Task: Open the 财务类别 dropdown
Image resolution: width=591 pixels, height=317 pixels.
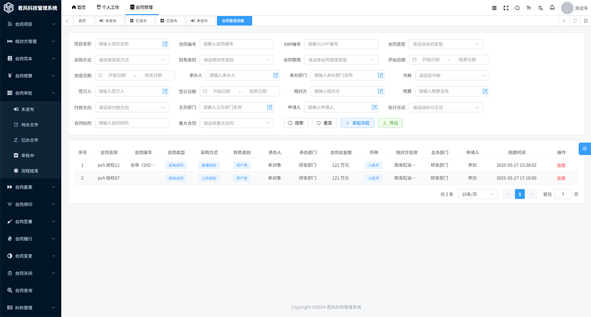Action: click(236, 60)
